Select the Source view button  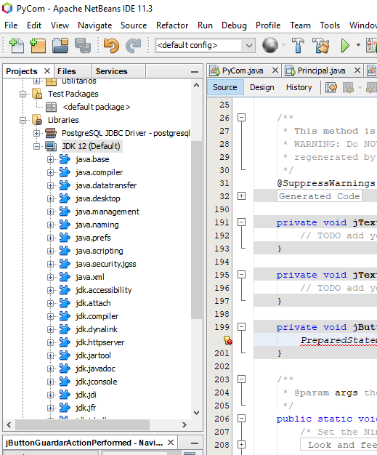pyautogui.click(x=224, y=87)
